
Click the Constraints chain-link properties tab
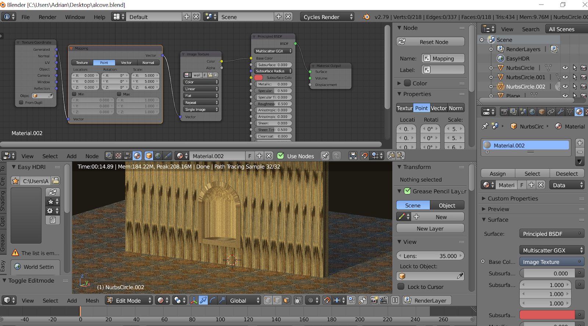click(551, 112)
